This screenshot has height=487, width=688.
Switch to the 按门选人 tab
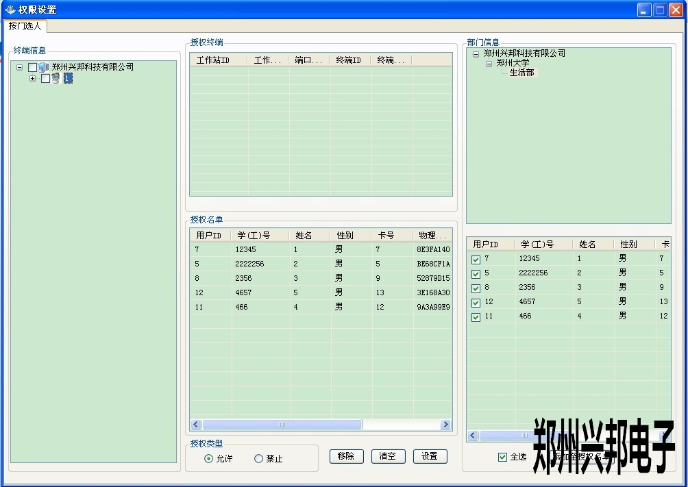[25, 26]
